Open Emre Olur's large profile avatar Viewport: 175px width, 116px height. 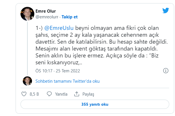pyautogui.click(x=27, y=14)
